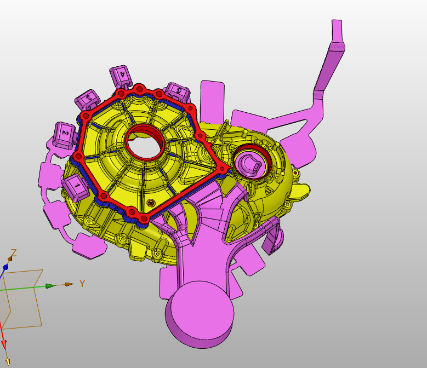Pick the tall magenta vent bracket top

[337, 33]
